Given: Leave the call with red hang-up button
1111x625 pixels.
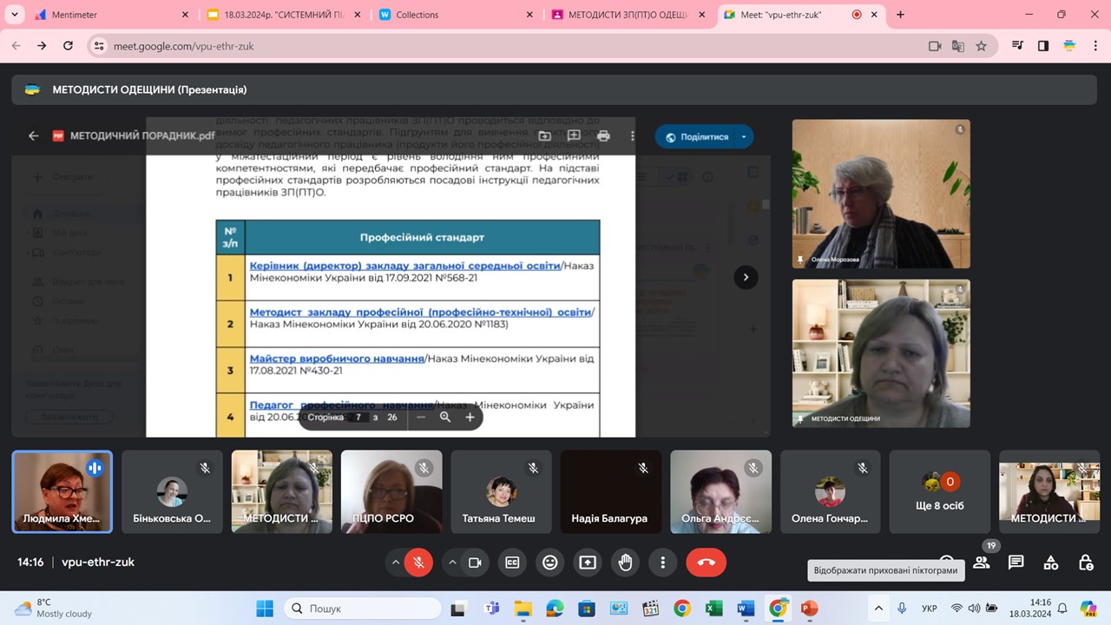Looking at the screenshot, I should point(706,562).
